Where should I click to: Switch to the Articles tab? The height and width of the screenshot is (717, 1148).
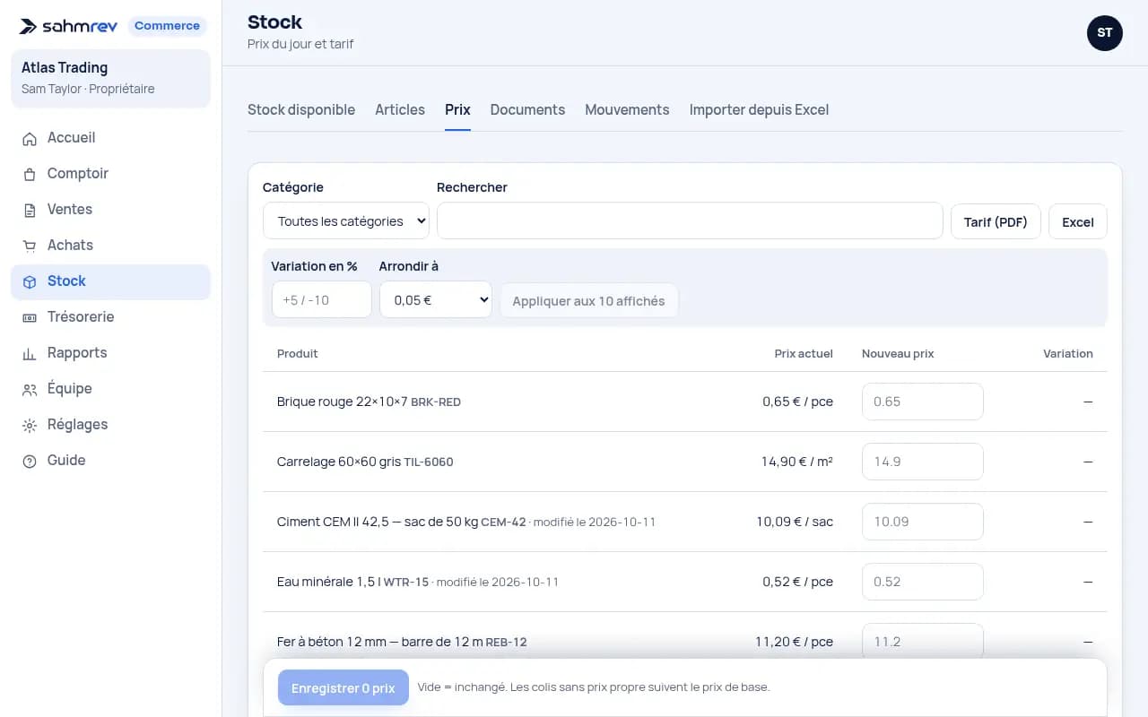coord(400,109)
